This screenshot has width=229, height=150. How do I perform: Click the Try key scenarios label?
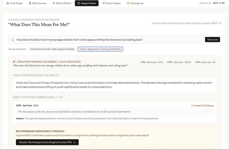click(18, 49)
